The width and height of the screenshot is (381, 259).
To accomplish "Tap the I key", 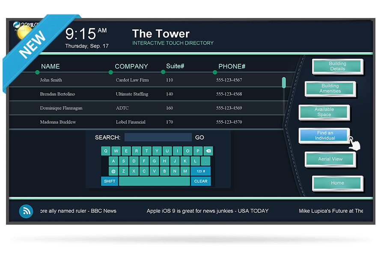I will [177, 151].
